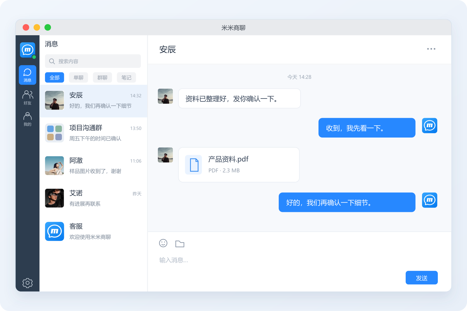Click the search magnifier icon
The width and height of the screenshot is (467, 311).
click(x=52, y=61)
